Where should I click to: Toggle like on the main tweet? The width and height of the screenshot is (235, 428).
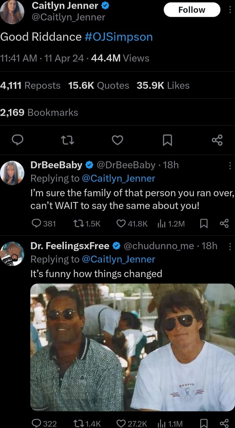[117, 140]
